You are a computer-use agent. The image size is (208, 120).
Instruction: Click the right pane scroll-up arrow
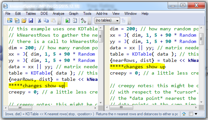point(201,28)
